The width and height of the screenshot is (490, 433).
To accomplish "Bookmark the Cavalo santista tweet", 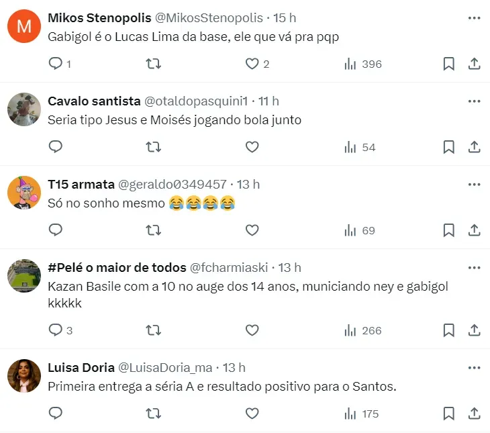I will [x=449, y=147].
